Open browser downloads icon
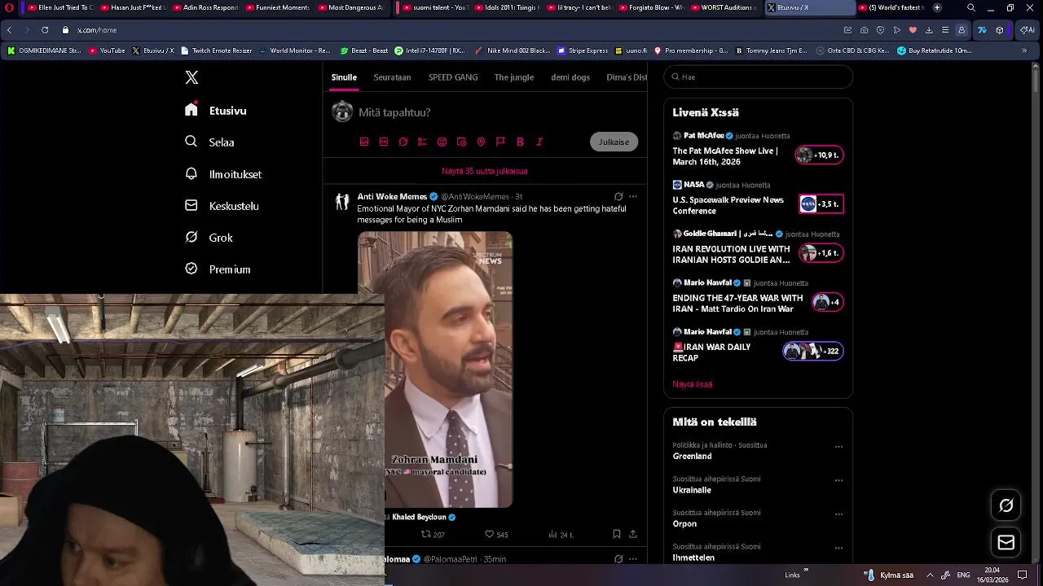Screen dimensions: 1043x586 point(929,30)
